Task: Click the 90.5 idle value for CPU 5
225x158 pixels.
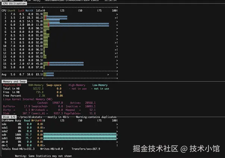Action: tap(39, 28)
